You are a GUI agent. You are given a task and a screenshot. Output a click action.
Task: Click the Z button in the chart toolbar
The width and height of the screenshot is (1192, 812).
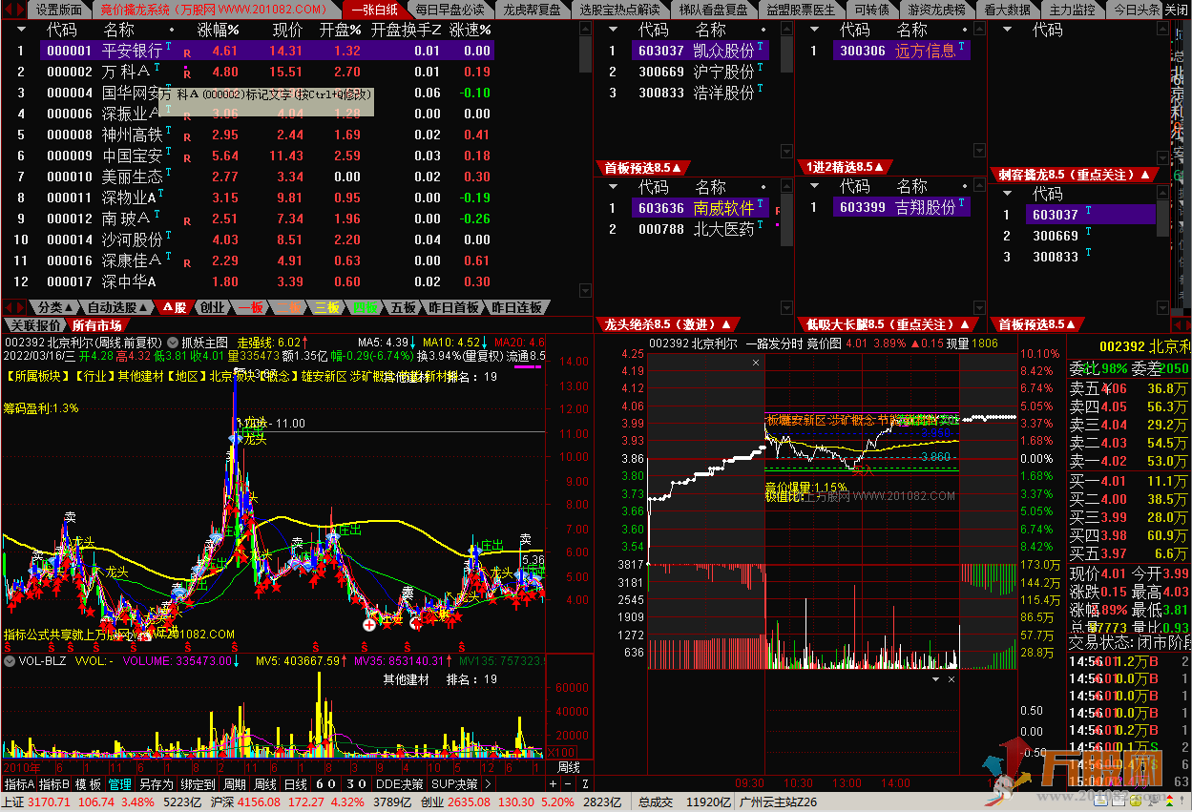click(584, 783)
